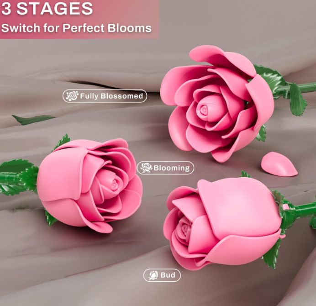Click the green stem of the bud rose

pyautogui.click(x=302, y=210)
